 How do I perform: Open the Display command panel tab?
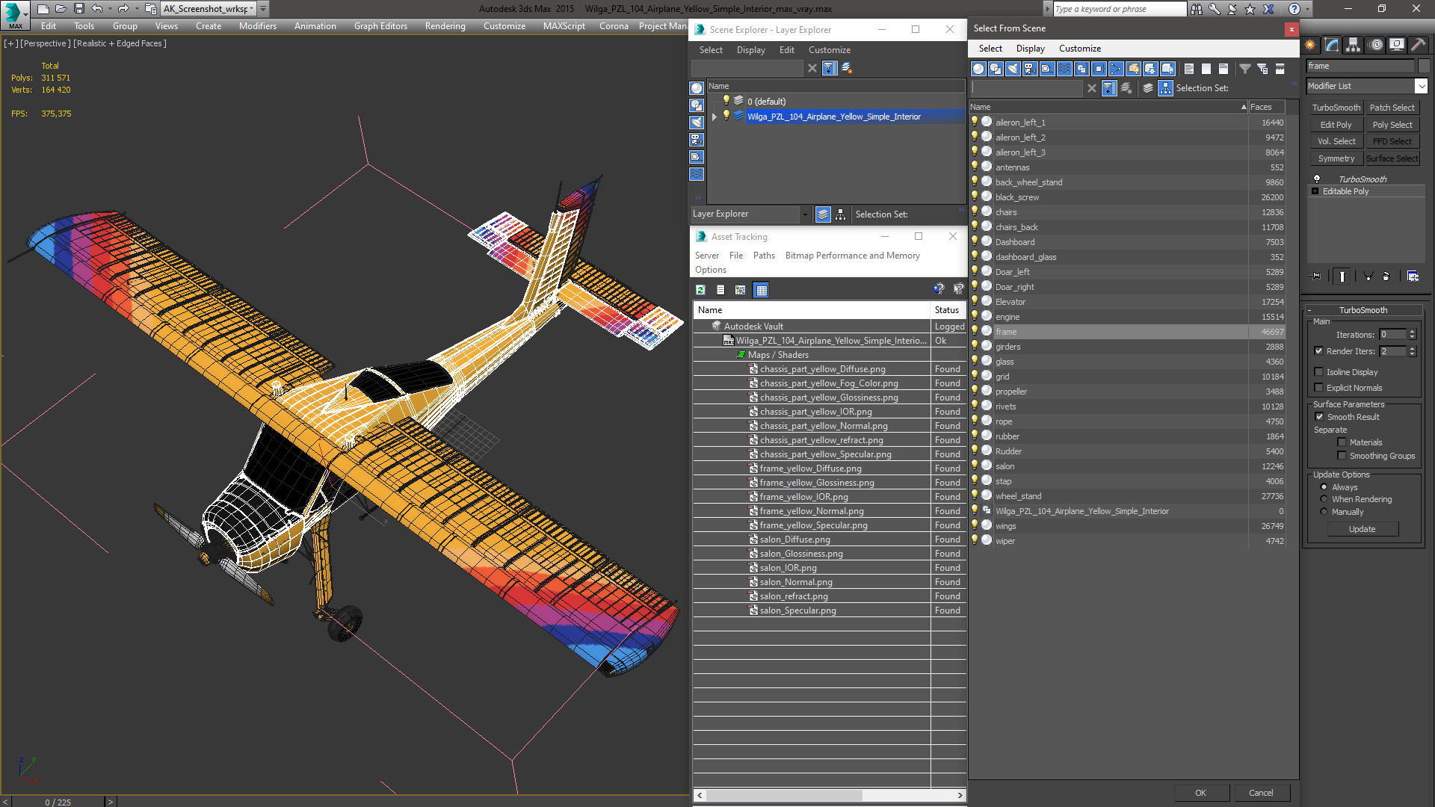tap(1396, 45)
